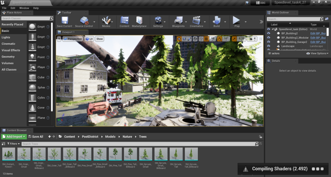Toggle grid snapping in viewport
This screenshot has width=331, height=177.
(206, 39)
